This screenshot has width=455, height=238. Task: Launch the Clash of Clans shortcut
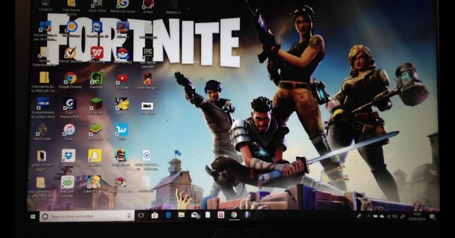94,184
